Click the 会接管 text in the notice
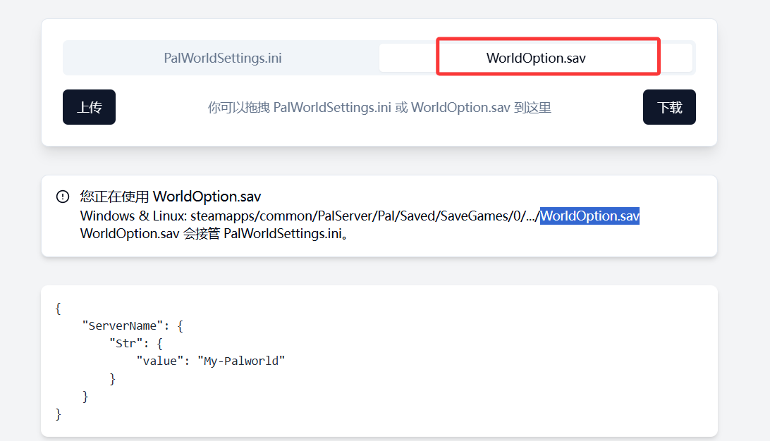Screen dimensions: 770x441 tap(202, 233)
